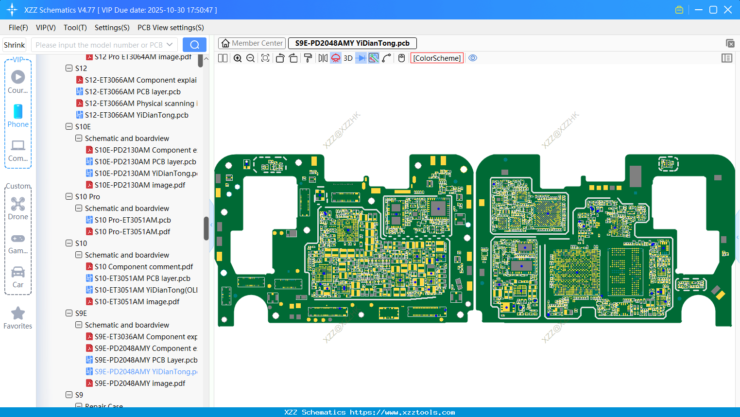Open the PCB View settings menu
The height and width of the screenshot is (417, 740).
171,28
